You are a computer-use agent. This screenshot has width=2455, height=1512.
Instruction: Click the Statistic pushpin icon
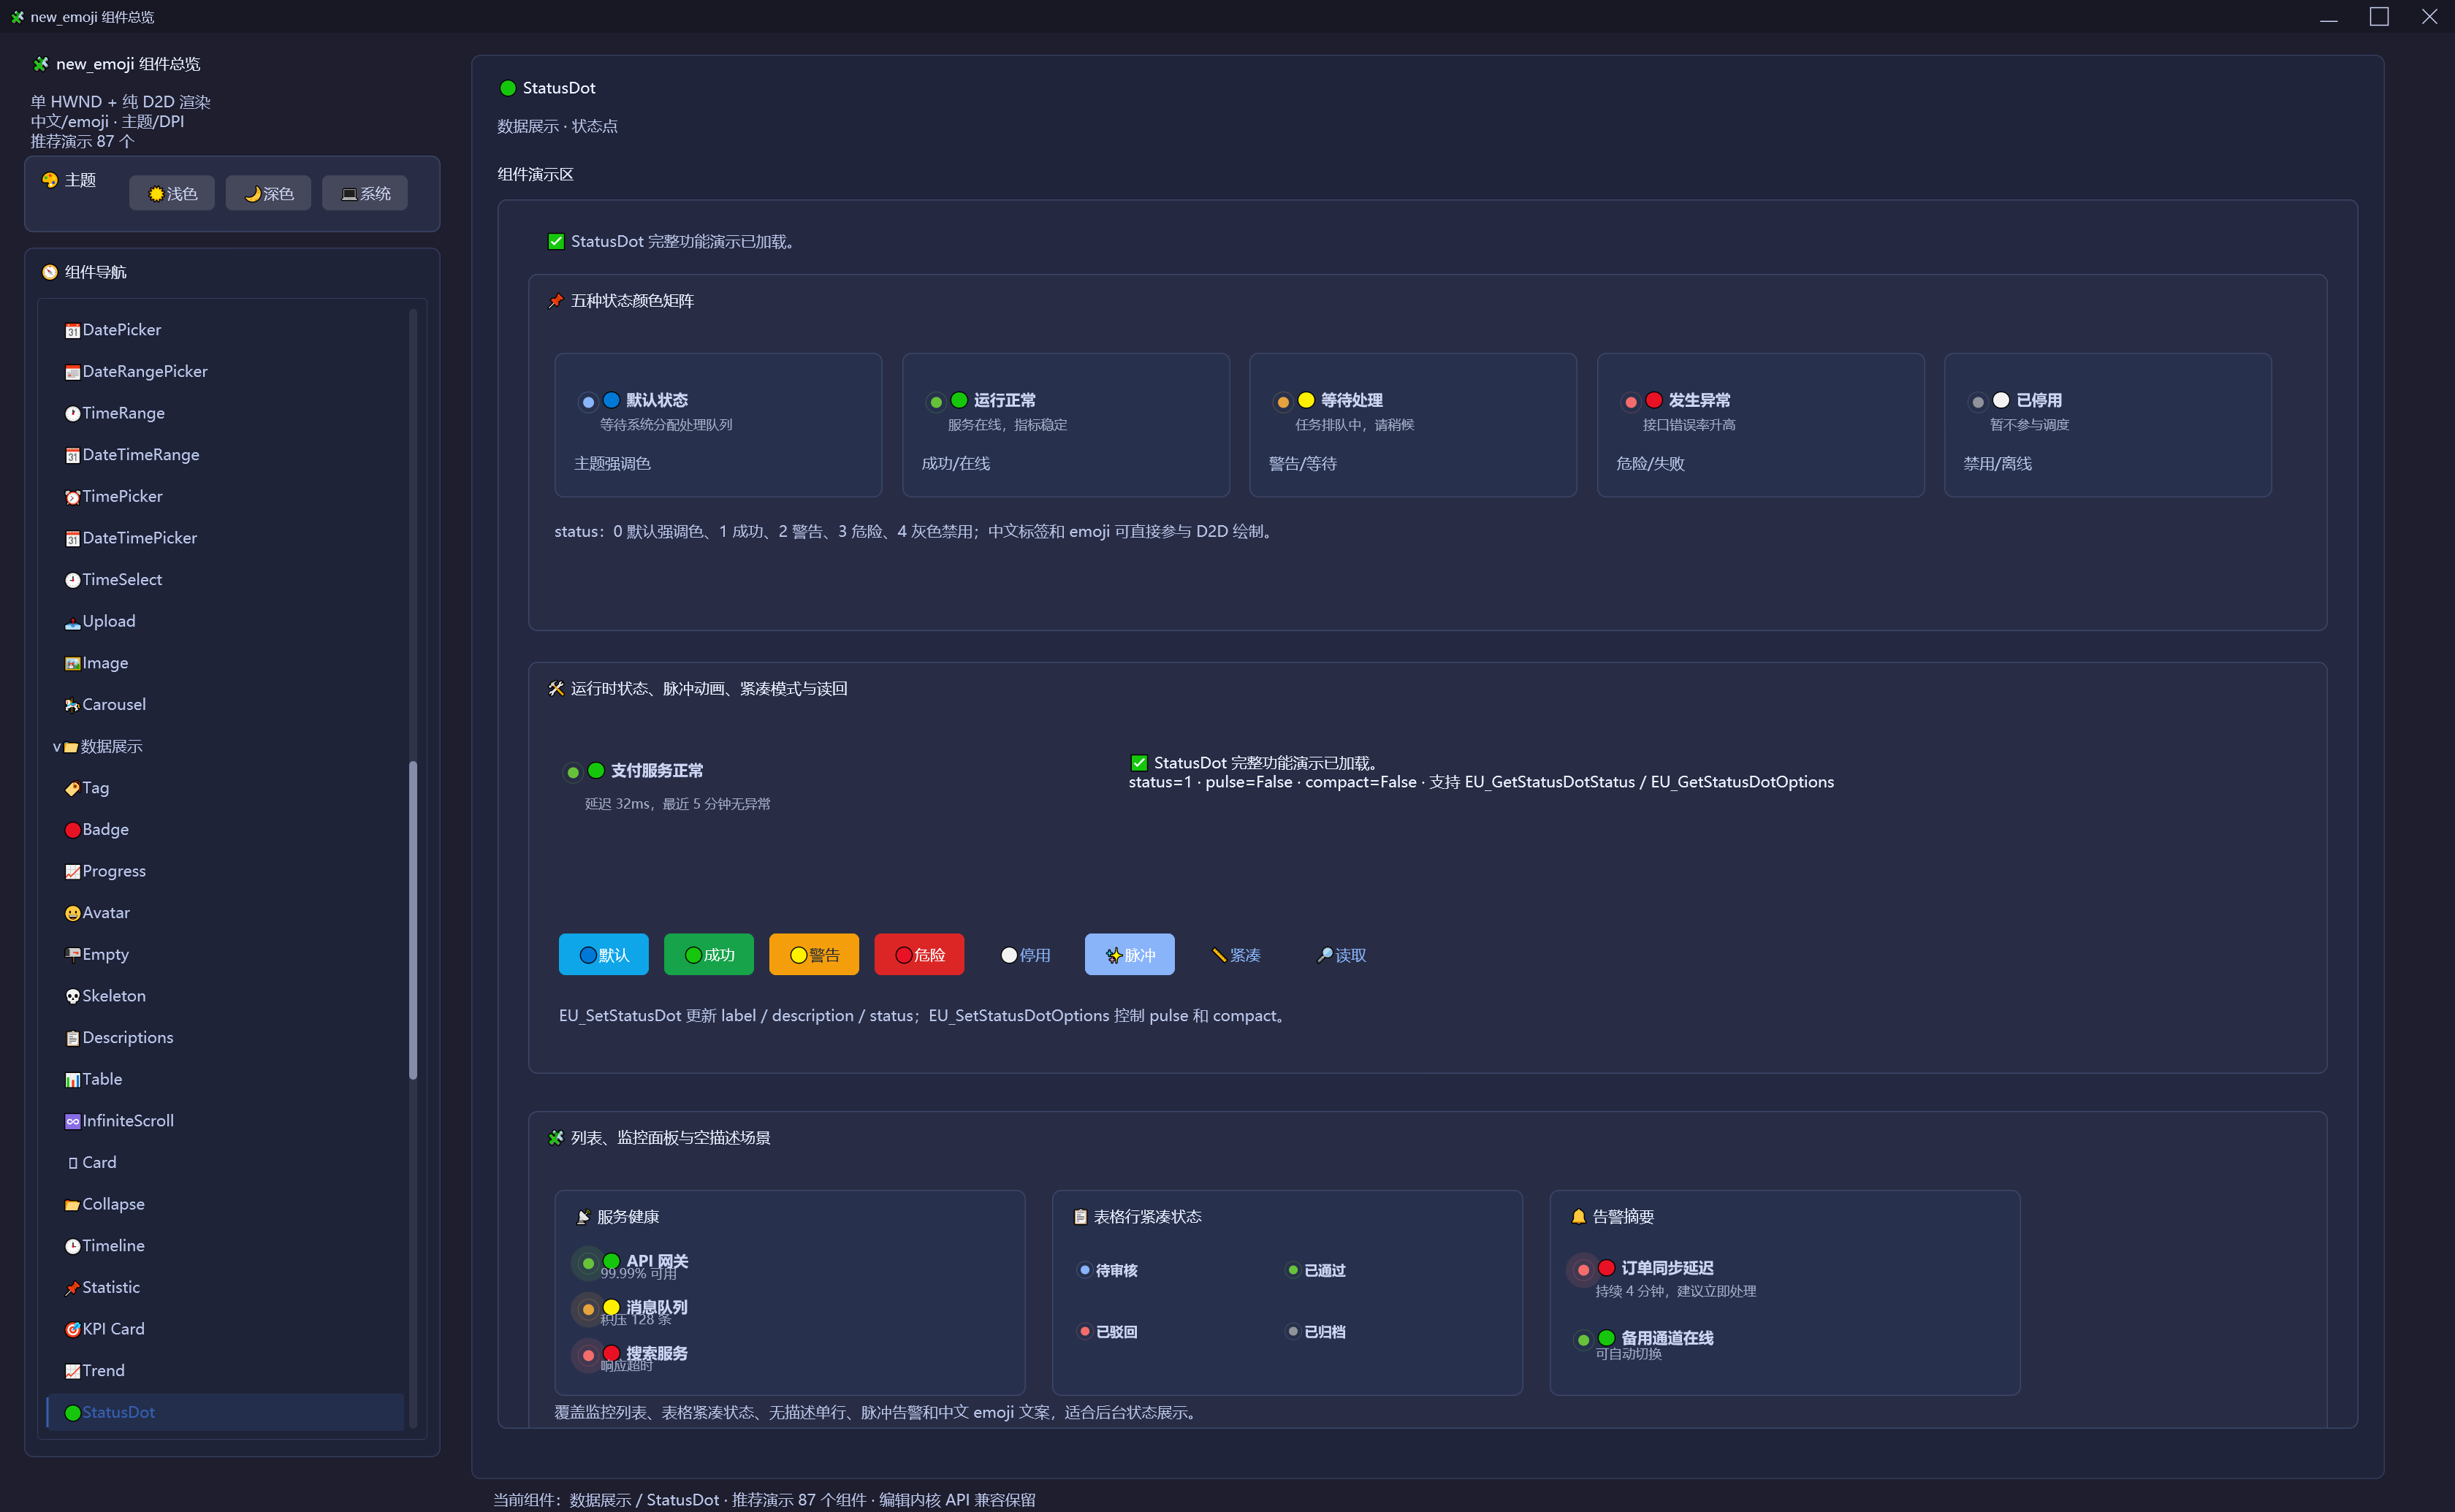point(72,1288)
